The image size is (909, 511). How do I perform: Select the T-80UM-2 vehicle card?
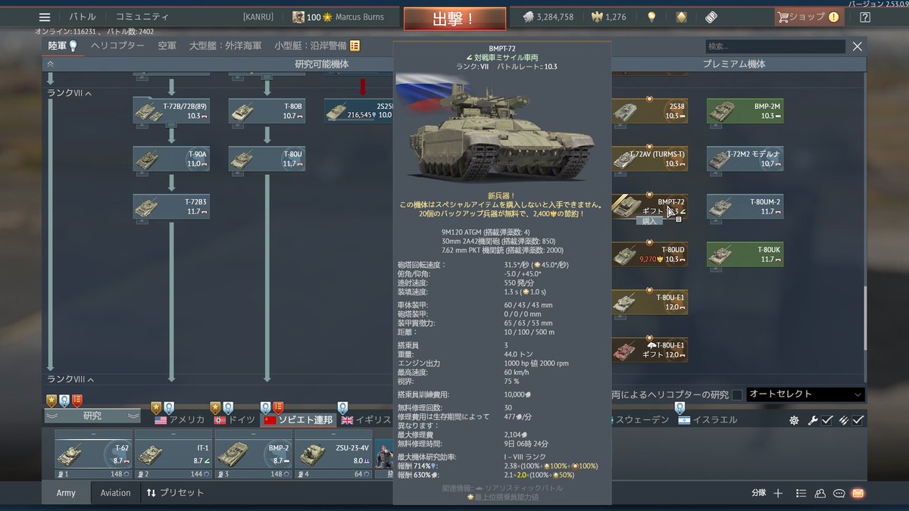[x=745, y=206]
